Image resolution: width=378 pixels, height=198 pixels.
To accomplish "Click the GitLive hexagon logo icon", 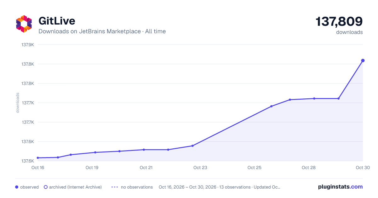I will (24, 24).
